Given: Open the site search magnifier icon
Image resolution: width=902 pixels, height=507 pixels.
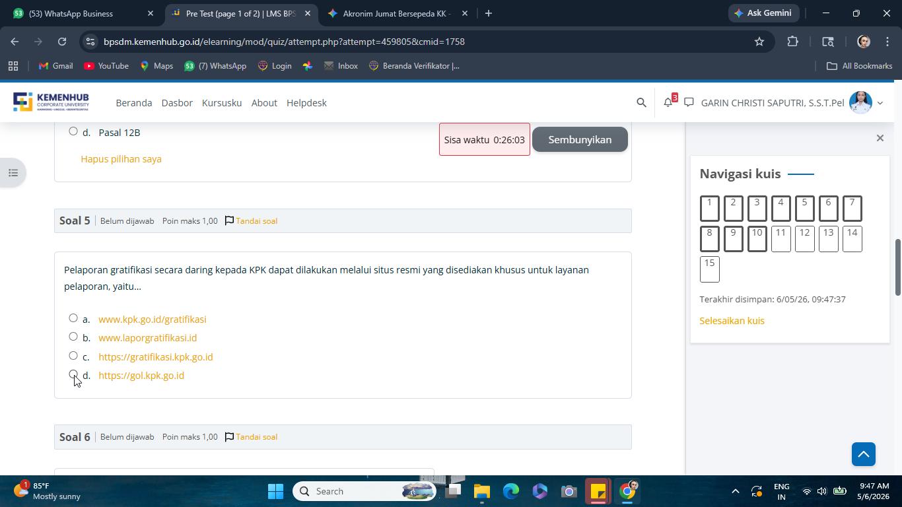Looking at the screenshot, I should 641,103.
